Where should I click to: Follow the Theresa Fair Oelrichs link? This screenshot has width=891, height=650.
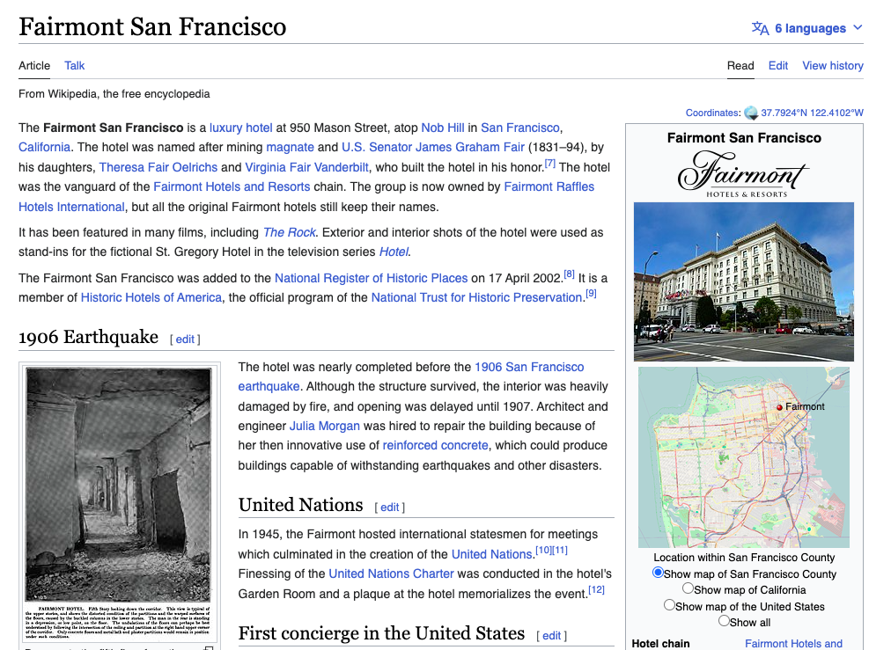pyautogui.click(x=158, y=167)
